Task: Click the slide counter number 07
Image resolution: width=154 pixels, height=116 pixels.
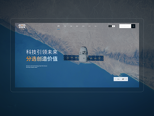Action: pos(123,79)
